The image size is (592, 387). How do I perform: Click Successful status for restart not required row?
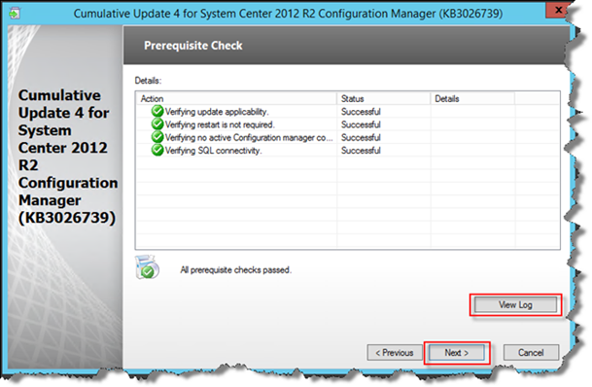(361, 124)
